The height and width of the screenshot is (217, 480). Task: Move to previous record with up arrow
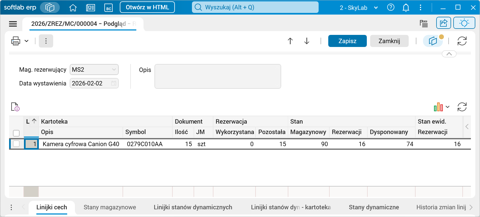290,41
